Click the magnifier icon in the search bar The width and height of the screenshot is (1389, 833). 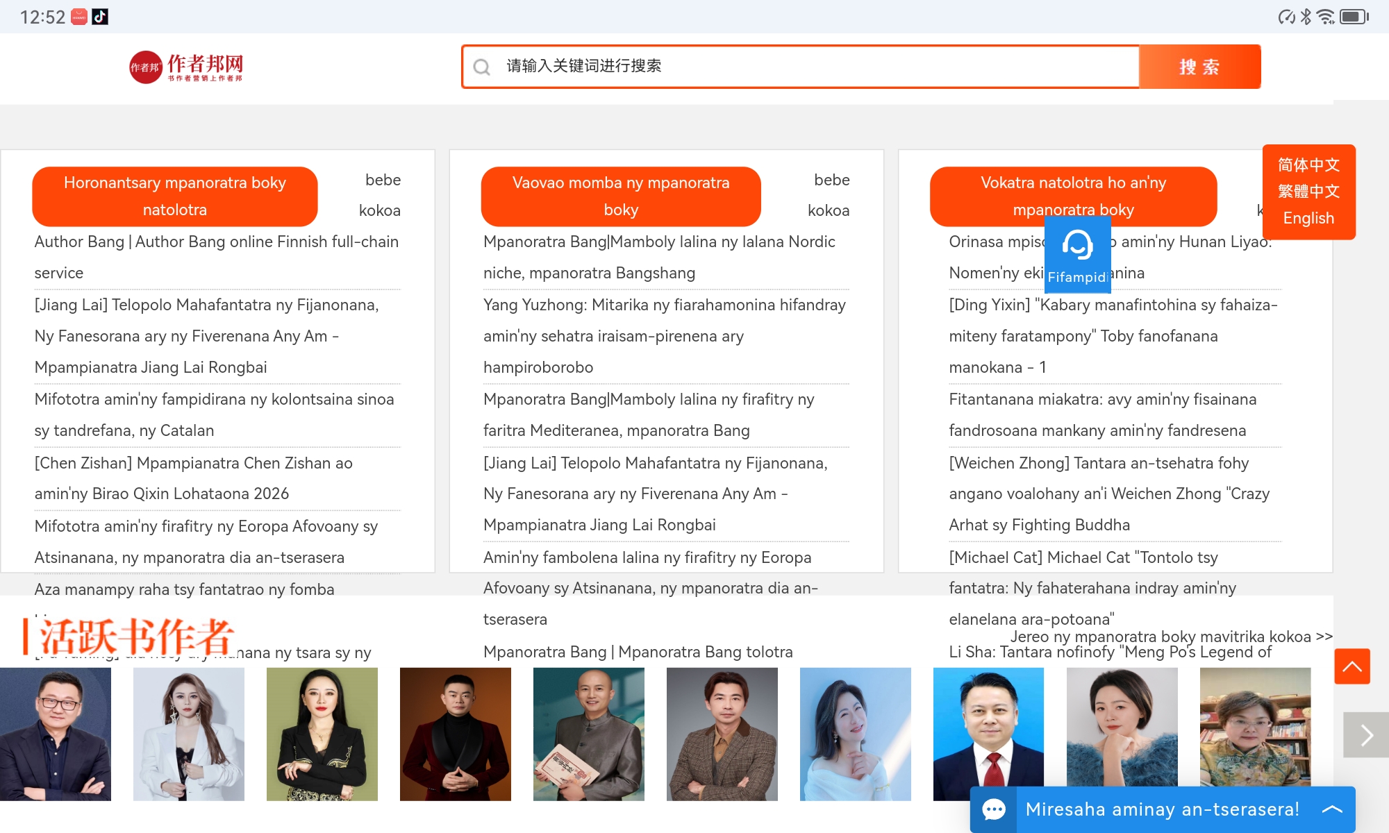coord(481,67)
